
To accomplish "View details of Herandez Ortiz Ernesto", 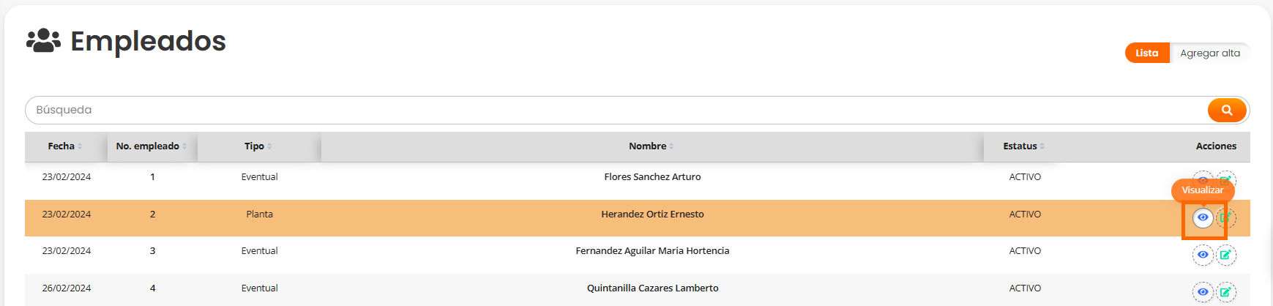I will click(1203, 217).
